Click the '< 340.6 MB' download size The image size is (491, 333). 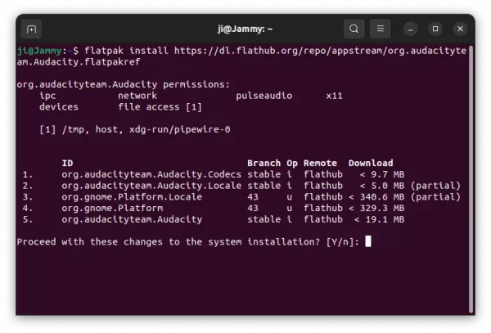[x=376, y=197]
